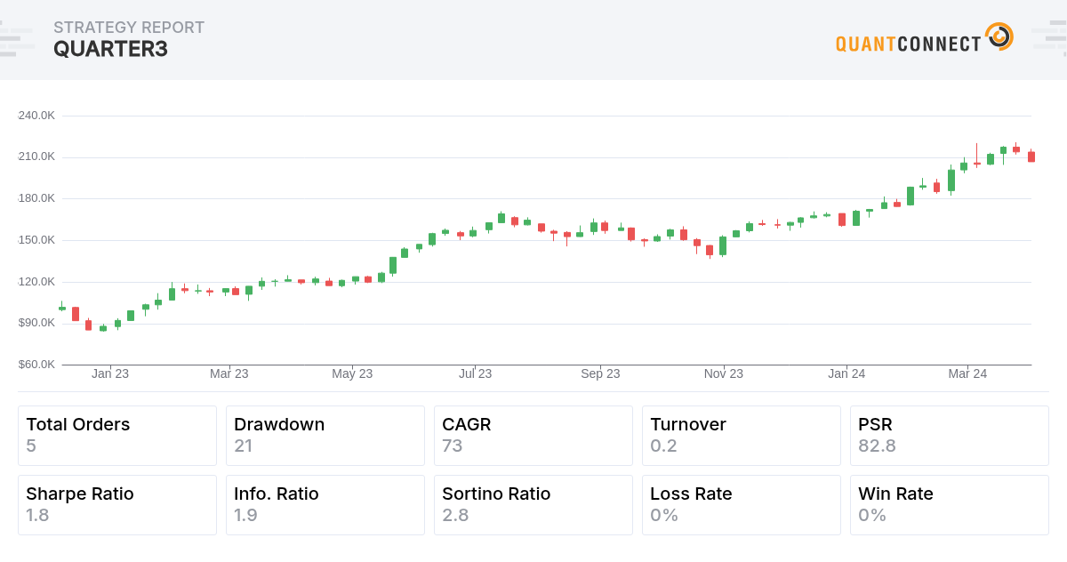Click the Sep 23 x-axis label
Image resolution: width=1067 pixels, height=562 pixels.
tap(600, 373)
